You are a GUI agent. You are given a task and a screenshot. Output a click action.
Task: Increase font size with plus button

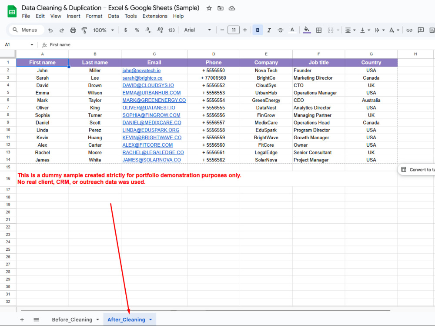245,30
